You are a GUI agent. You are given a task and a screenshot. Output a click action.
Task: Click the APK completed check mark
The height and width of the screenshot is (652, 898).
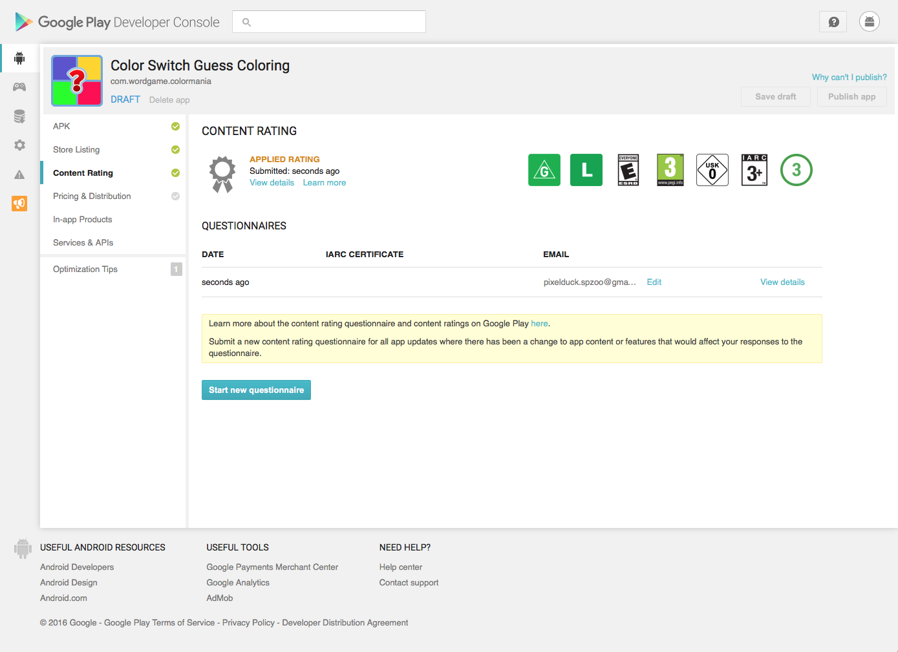click(x=175, y=127)
